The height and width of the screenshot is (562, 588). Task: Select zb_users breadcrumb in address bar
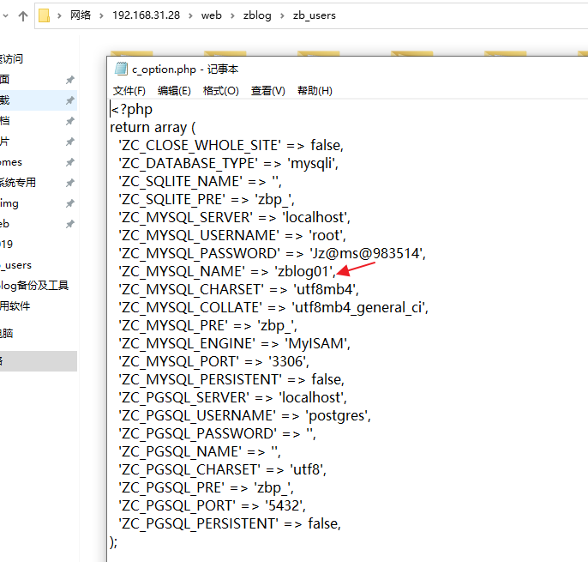[x=315, y=15]
